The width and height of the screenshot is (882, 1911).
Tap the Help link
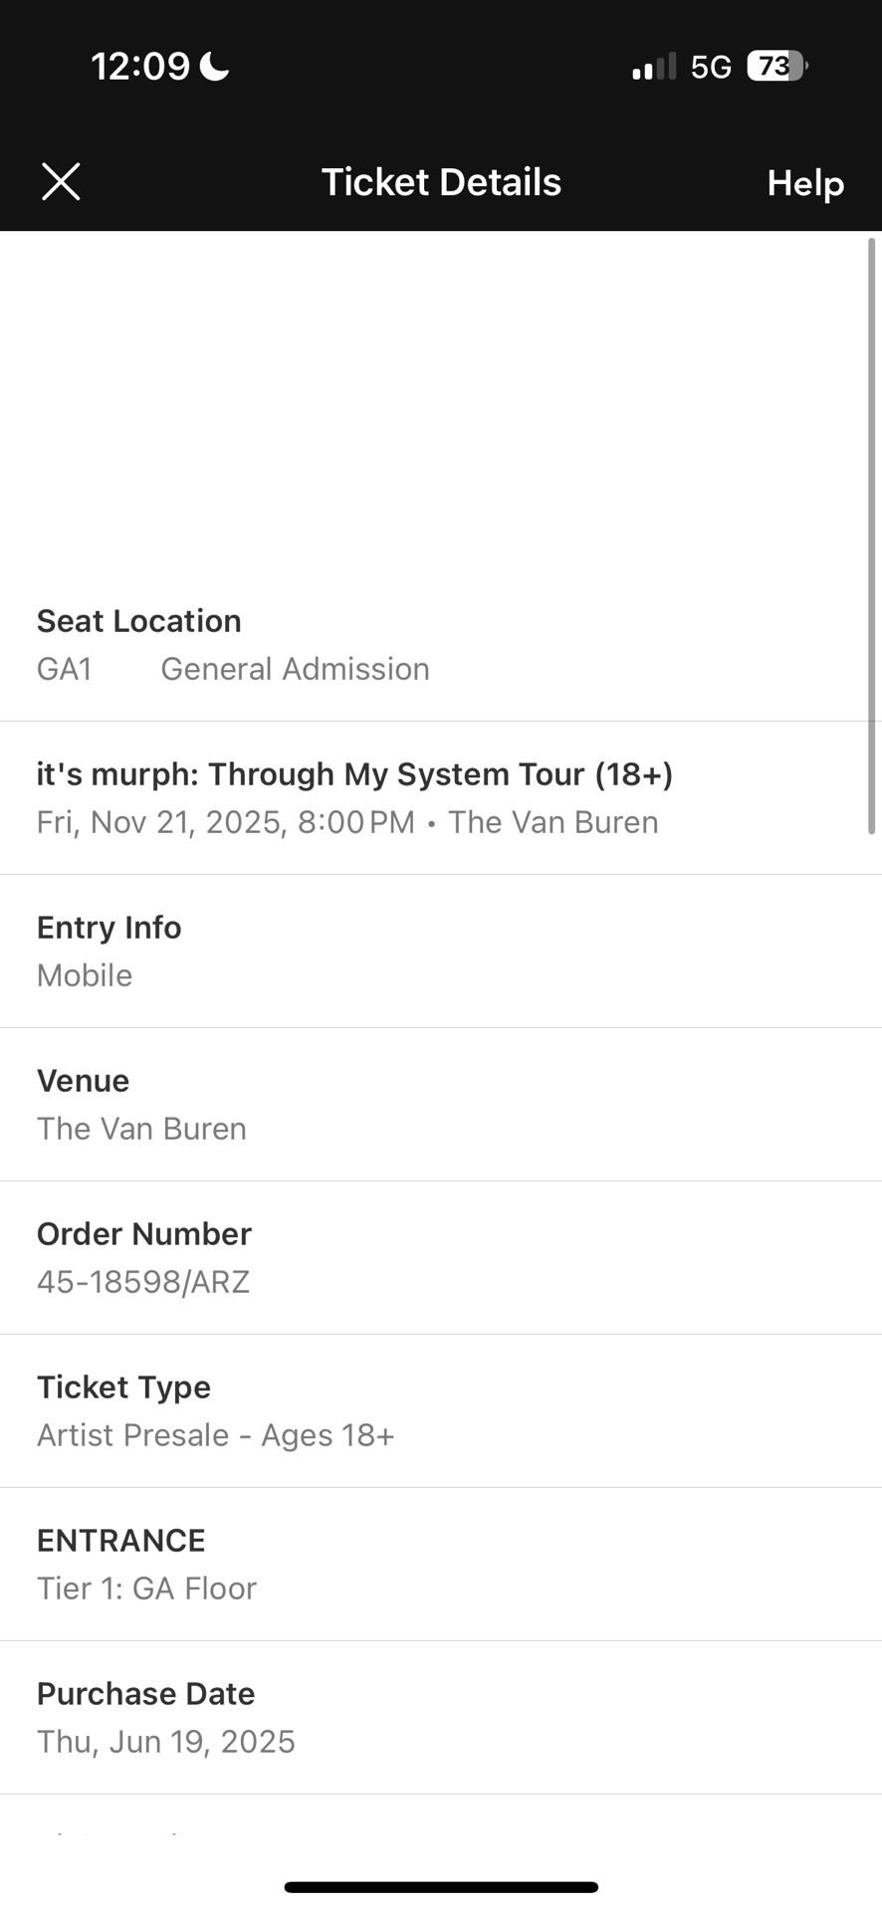coord(804,183)
